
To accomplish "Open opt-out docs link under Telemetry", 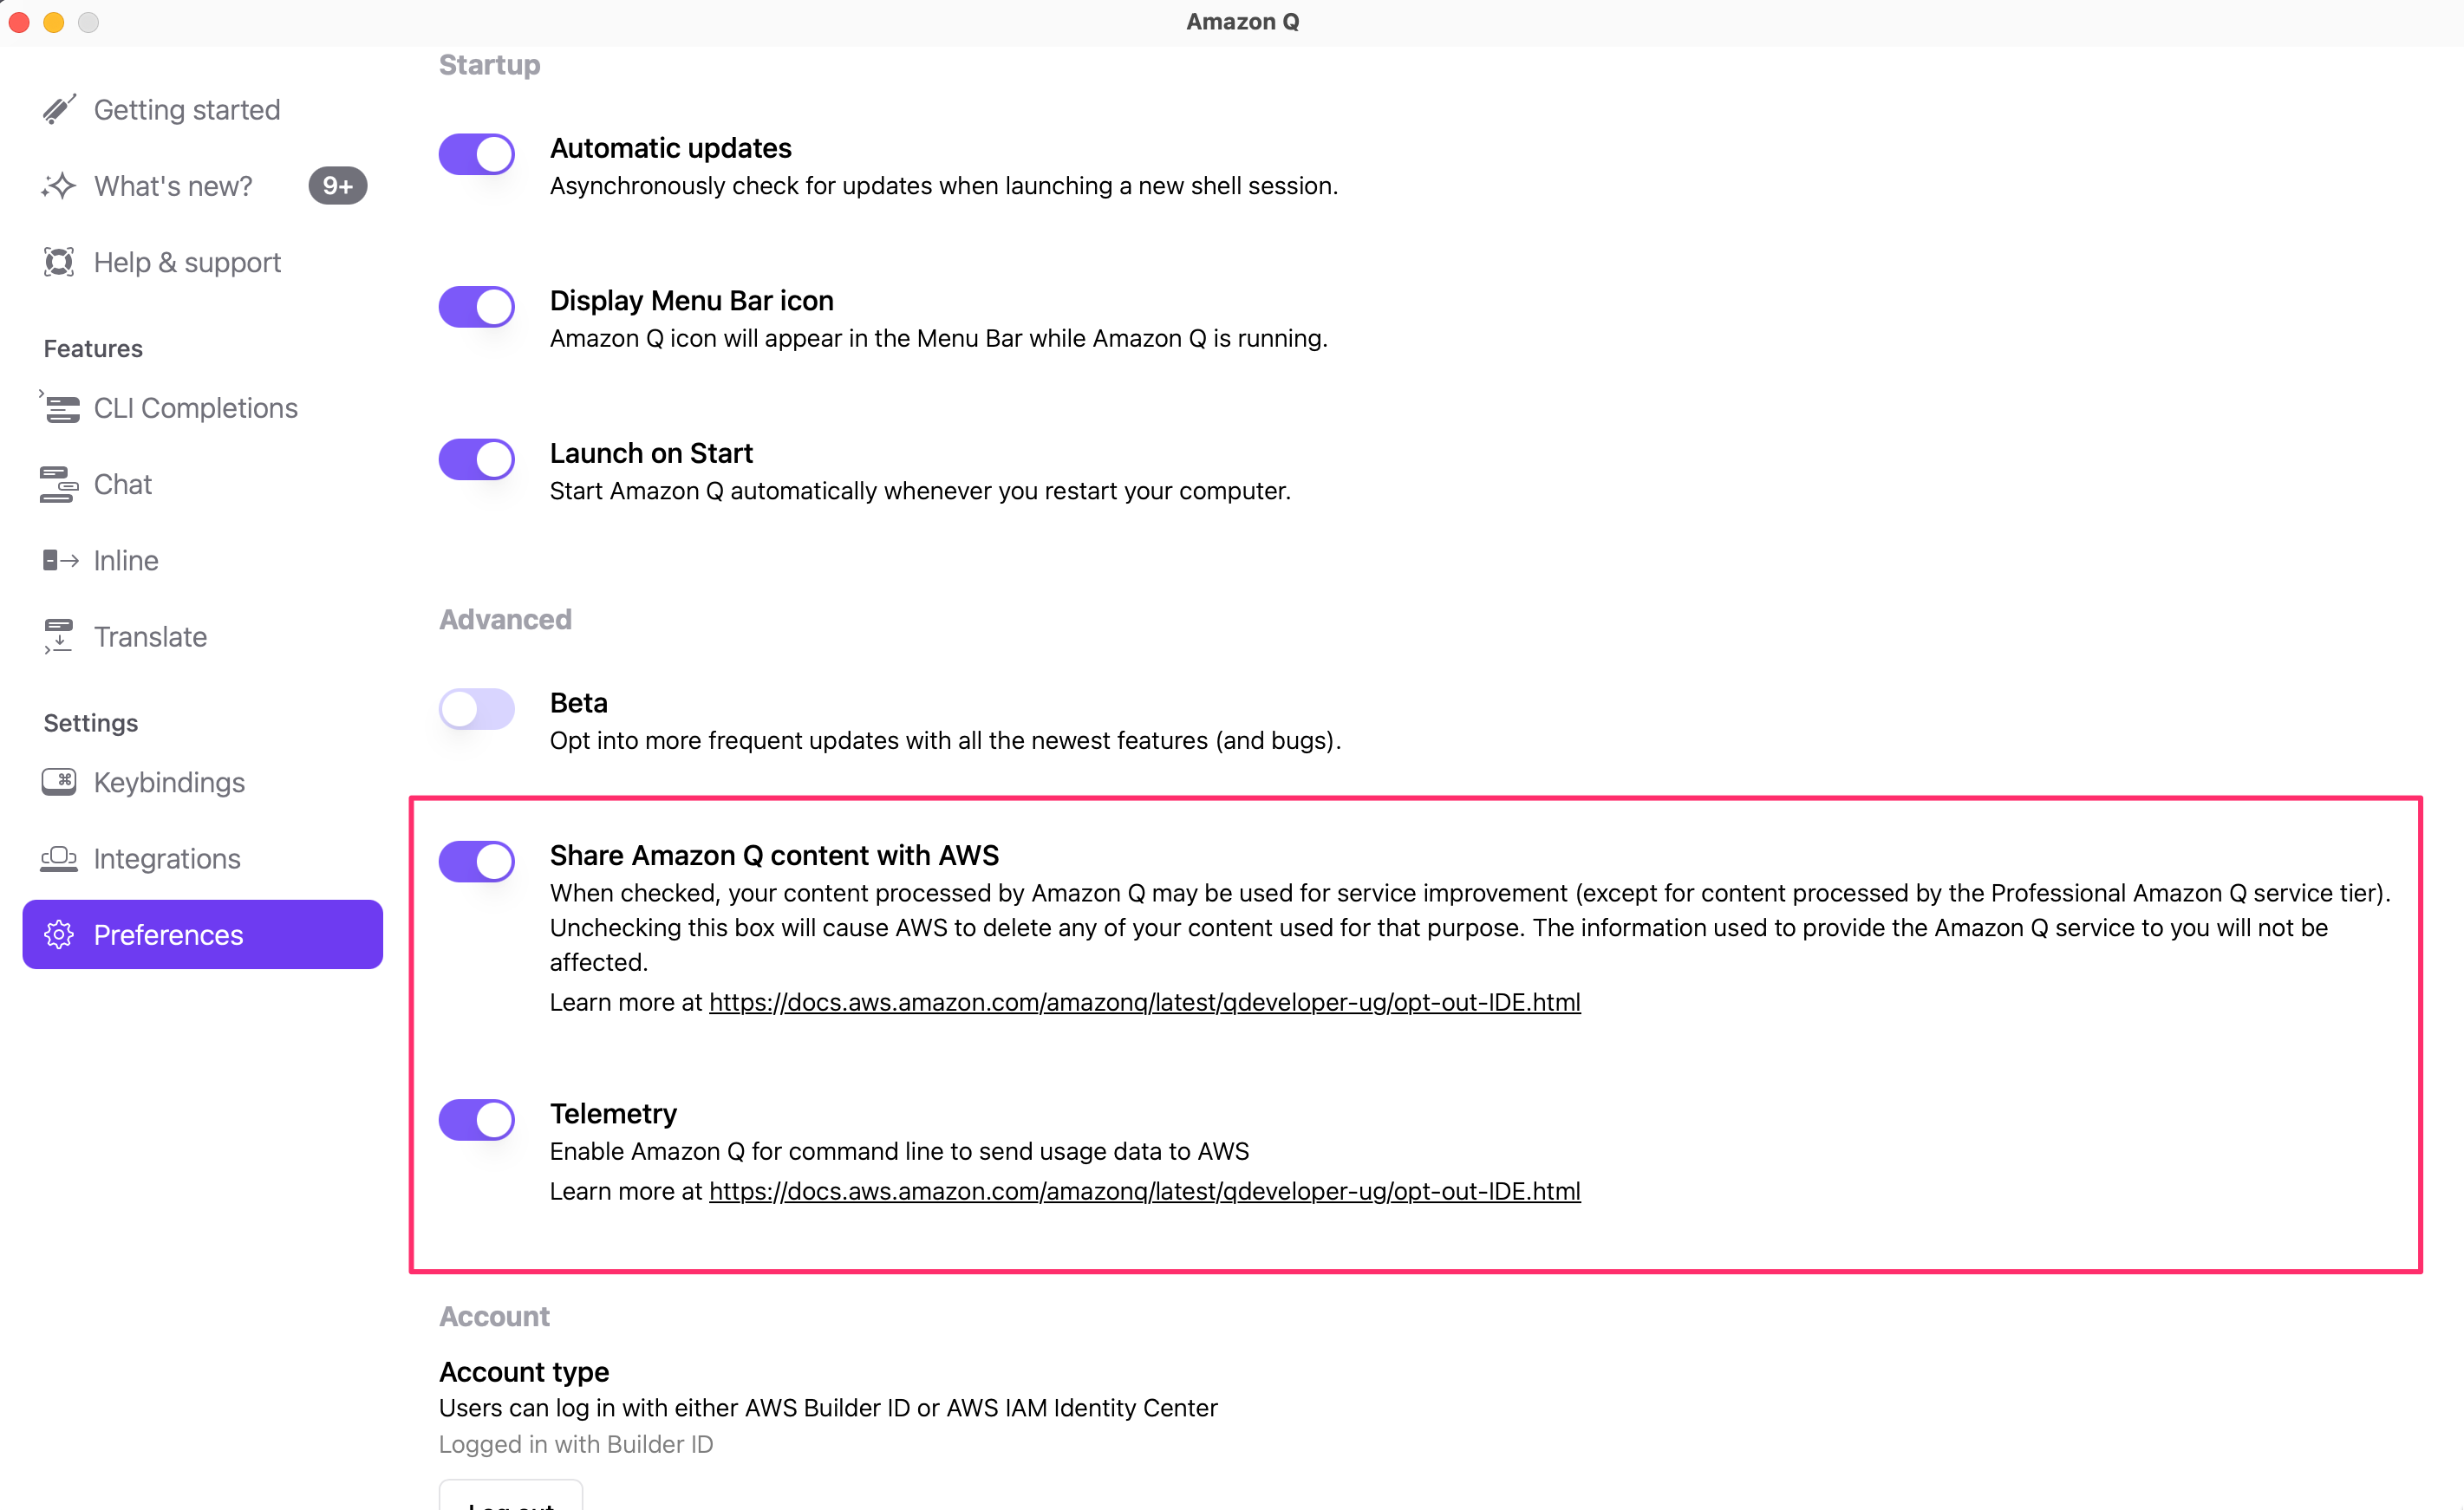I will (1144, 1191).
